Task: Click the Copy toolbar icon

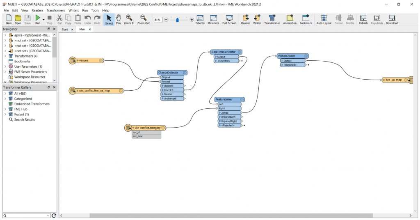Action: click(x=68, y=19)
